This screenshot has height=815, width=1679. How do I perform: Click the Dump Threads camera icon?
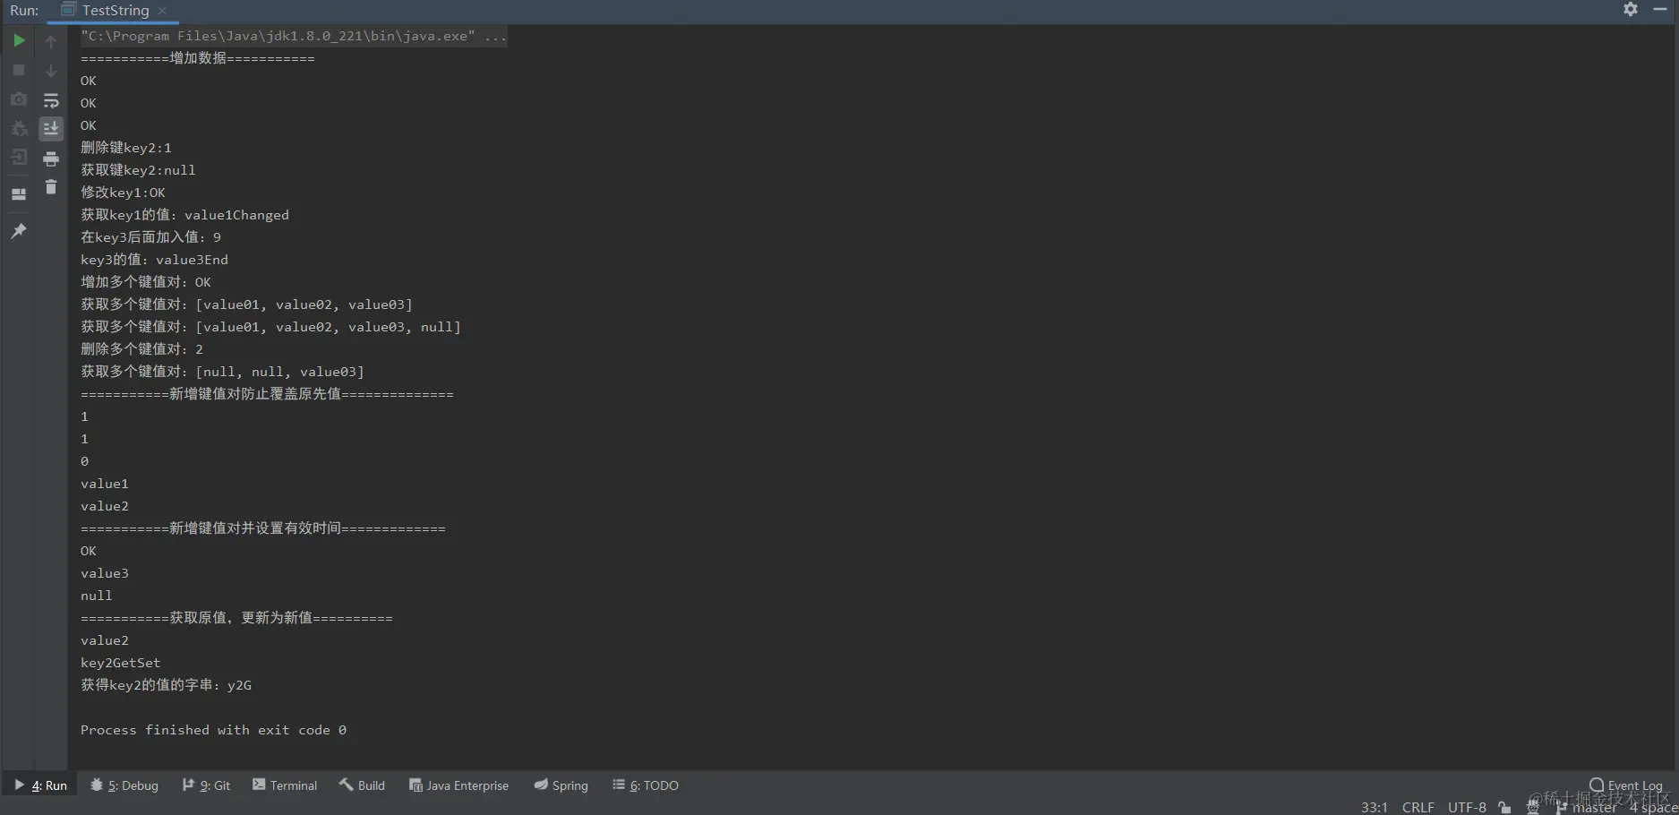(x=19, y=99)
